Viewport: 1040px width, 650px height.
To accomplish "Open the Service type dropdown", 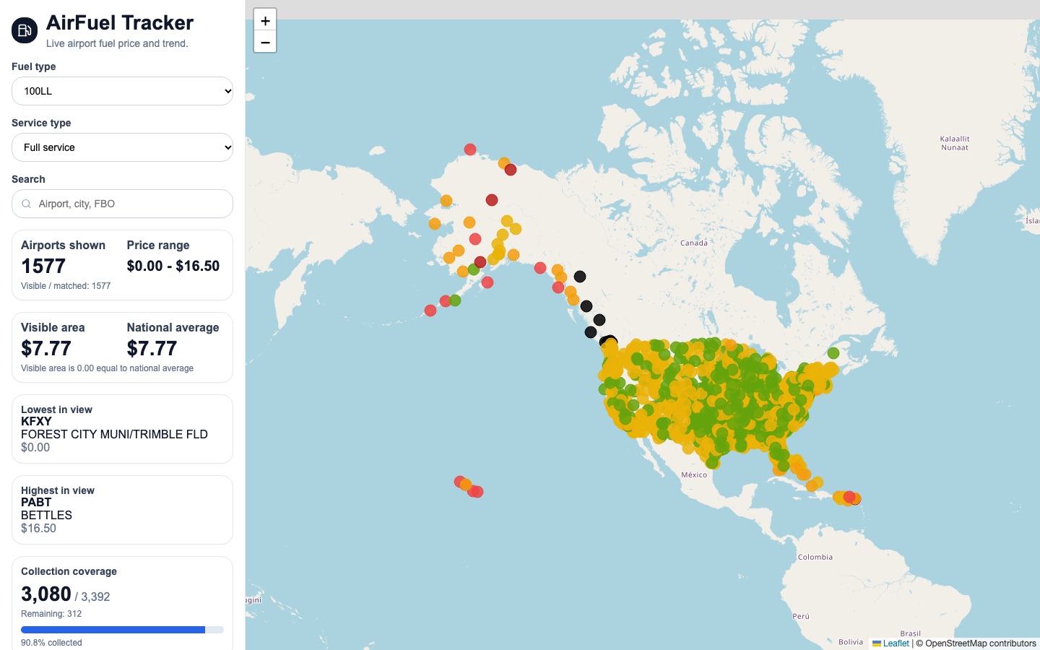I will [x=122, y=147].
